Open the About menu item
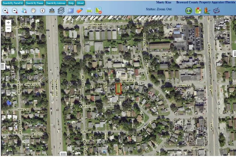Viewport: 236px width, 157px height. [80, 3]
